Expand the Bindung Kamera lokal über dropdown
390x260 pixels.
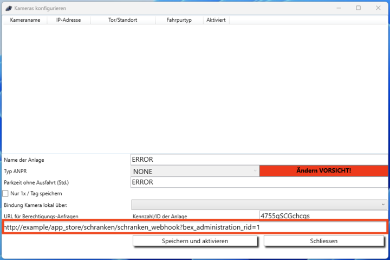[x=259, y=205]
